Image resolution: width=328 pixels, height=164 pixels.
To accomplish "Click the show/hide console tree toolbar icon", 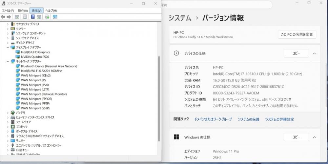I will 17,17.
